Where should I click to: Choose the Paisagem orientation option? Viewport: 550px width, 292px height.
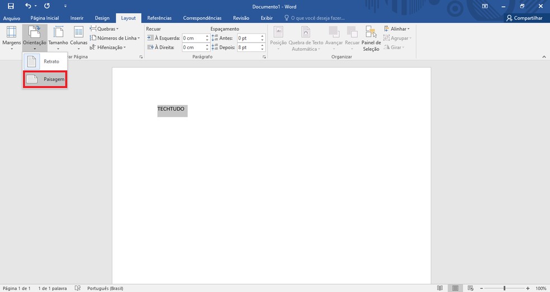(45, 79)
